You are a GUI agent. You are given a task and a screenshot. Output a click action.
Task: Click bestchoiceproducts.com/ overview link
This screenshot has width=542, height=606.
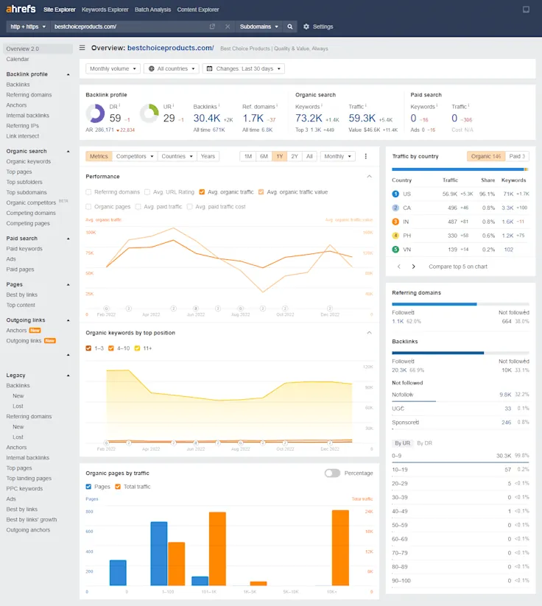171,48
